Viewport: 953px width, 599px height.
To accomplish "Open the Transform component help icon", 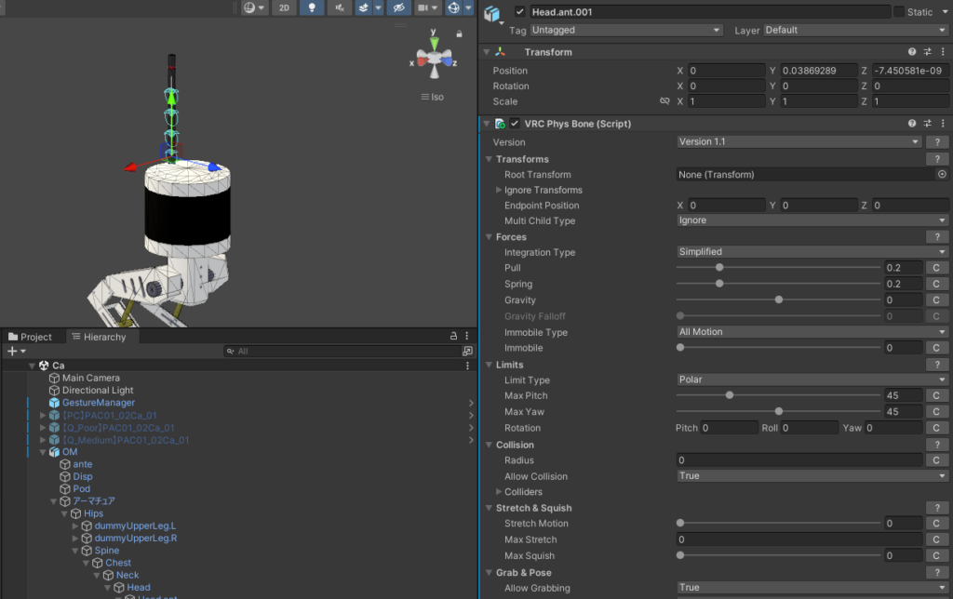I will (913, 53).
